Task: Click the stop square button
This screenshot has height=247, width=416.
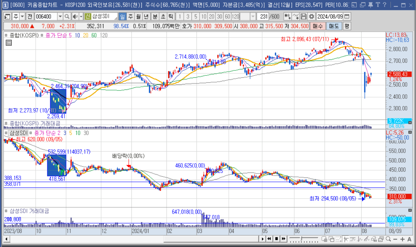Action: [277, 239]
